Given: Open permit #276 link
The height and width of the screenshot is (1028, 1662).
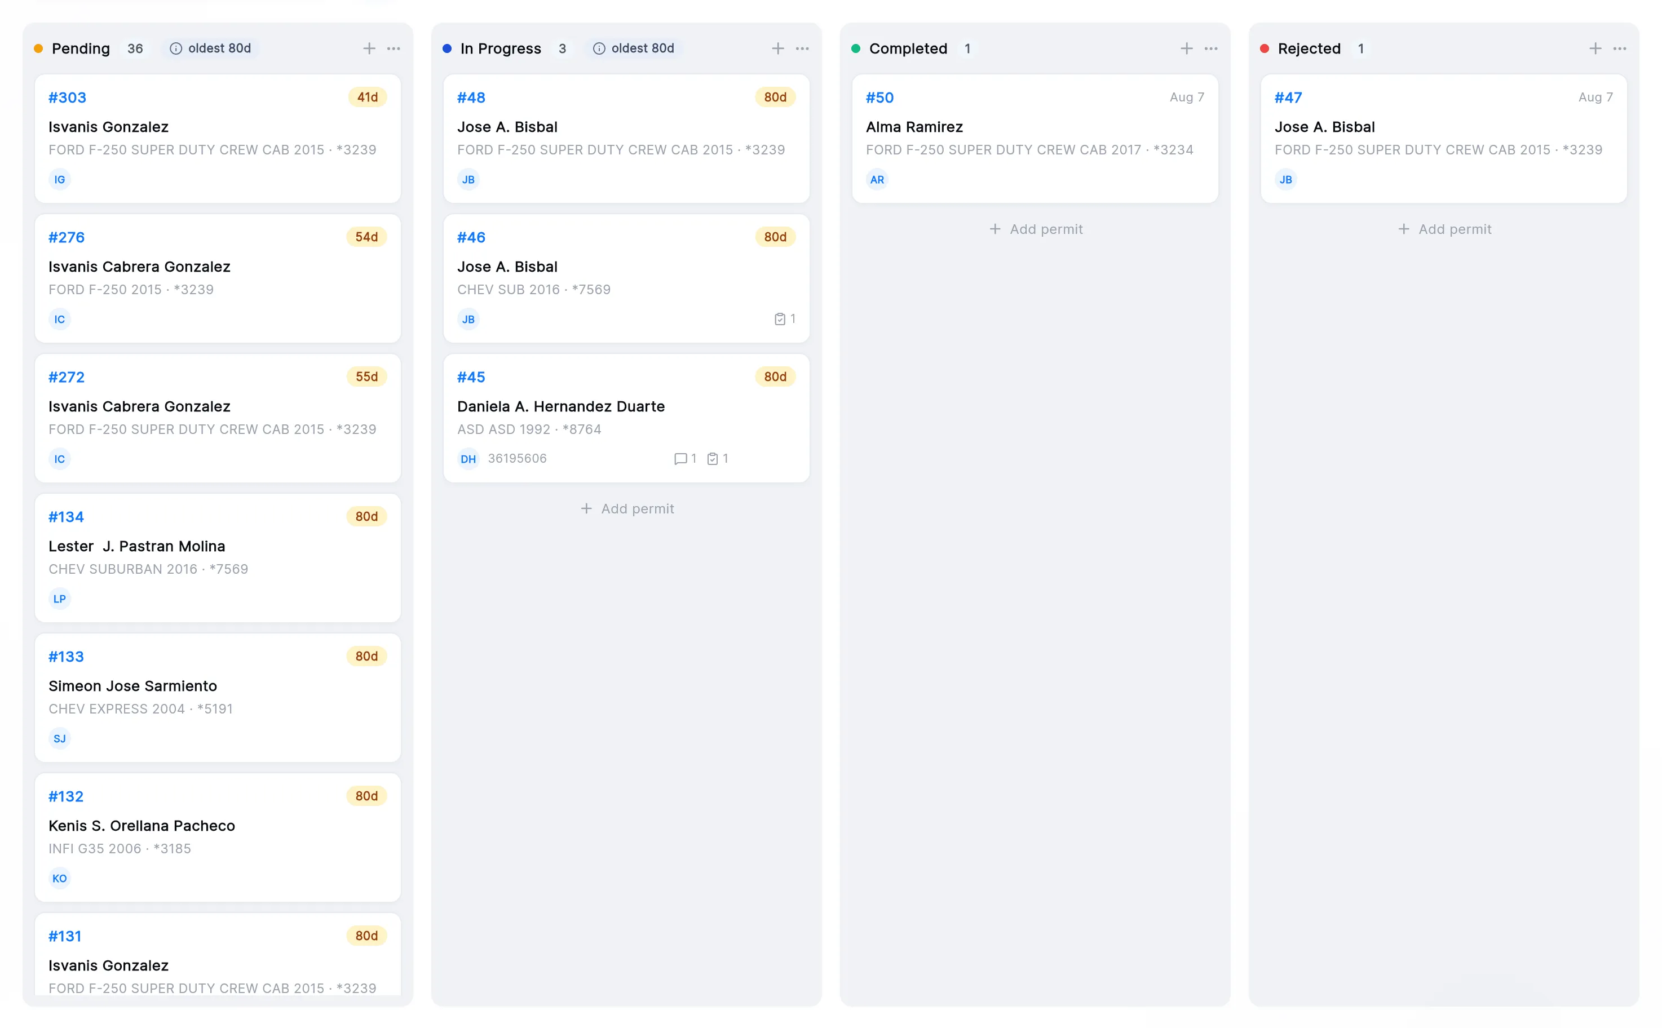Looking at the screenshot, I should pos(67,237).
